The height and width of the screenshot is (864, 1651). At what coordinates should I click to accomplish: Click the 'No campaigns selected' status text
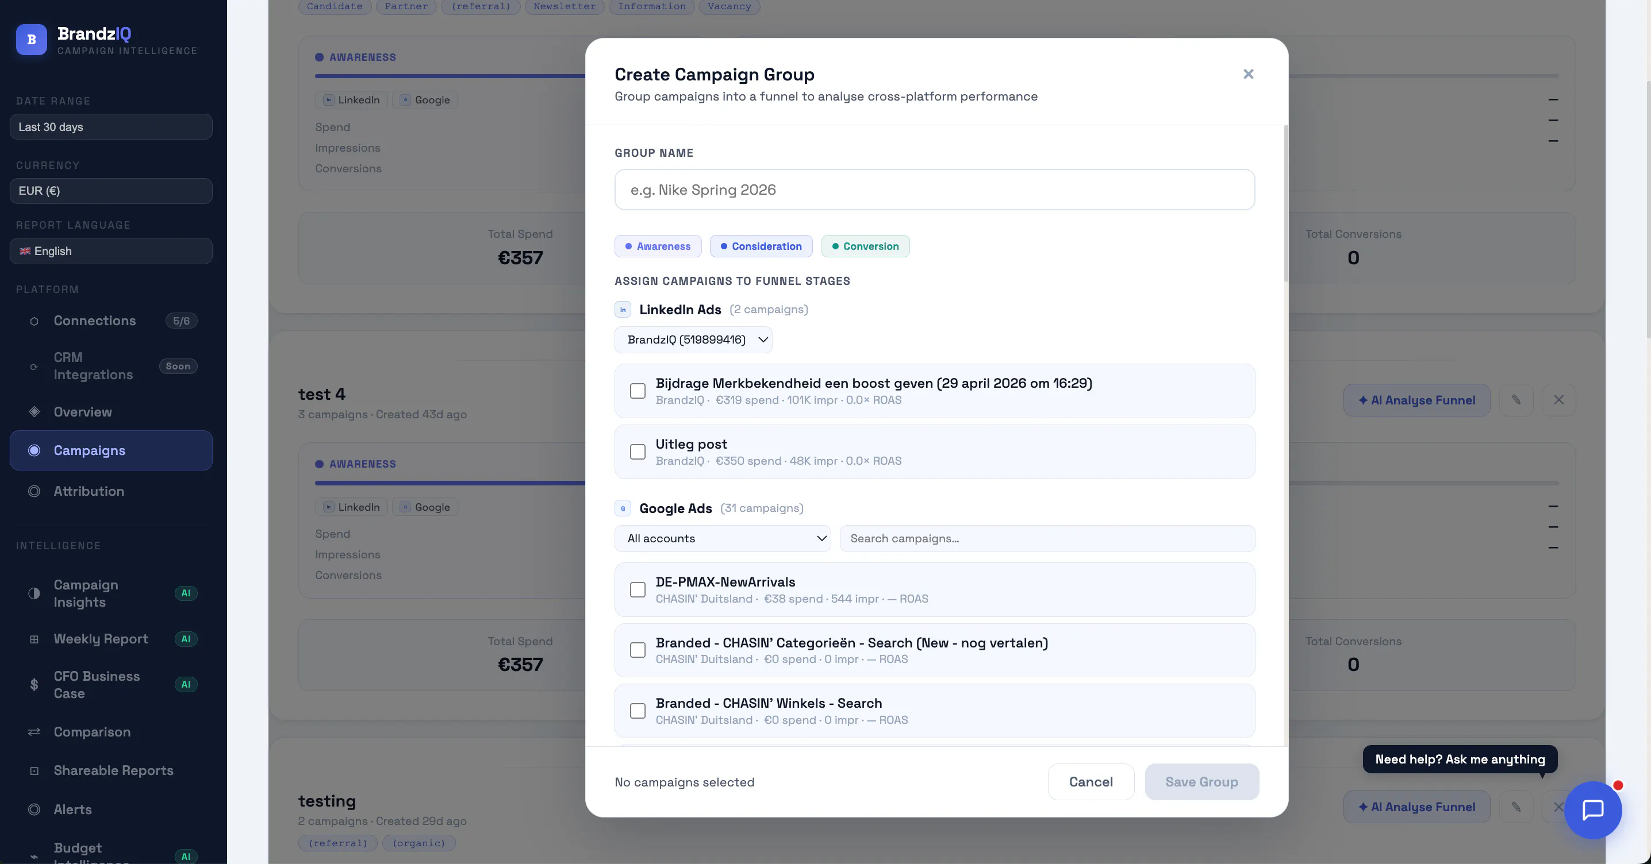point(684,782)
